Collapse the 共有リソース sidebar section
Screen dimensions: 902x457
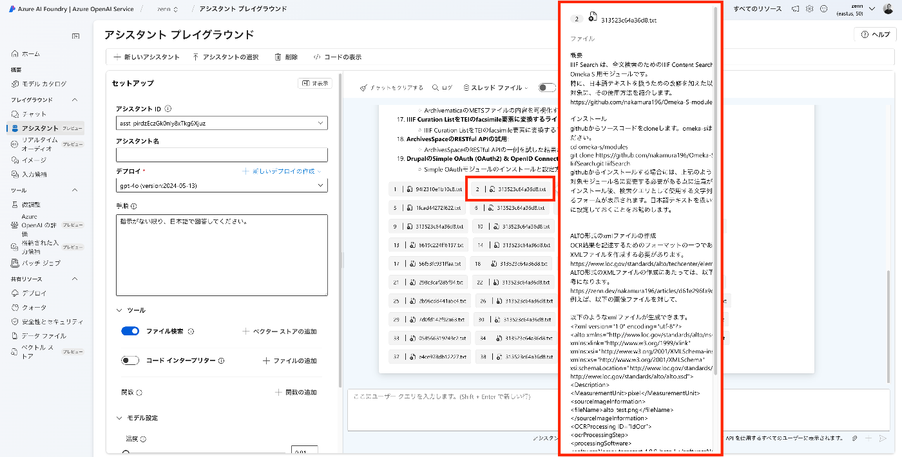75,279
